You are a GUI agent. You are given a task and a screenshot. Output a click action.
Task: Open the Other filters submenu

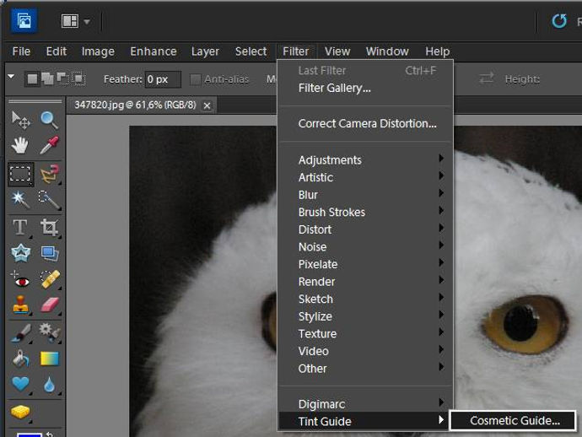(x=365, y=369)
